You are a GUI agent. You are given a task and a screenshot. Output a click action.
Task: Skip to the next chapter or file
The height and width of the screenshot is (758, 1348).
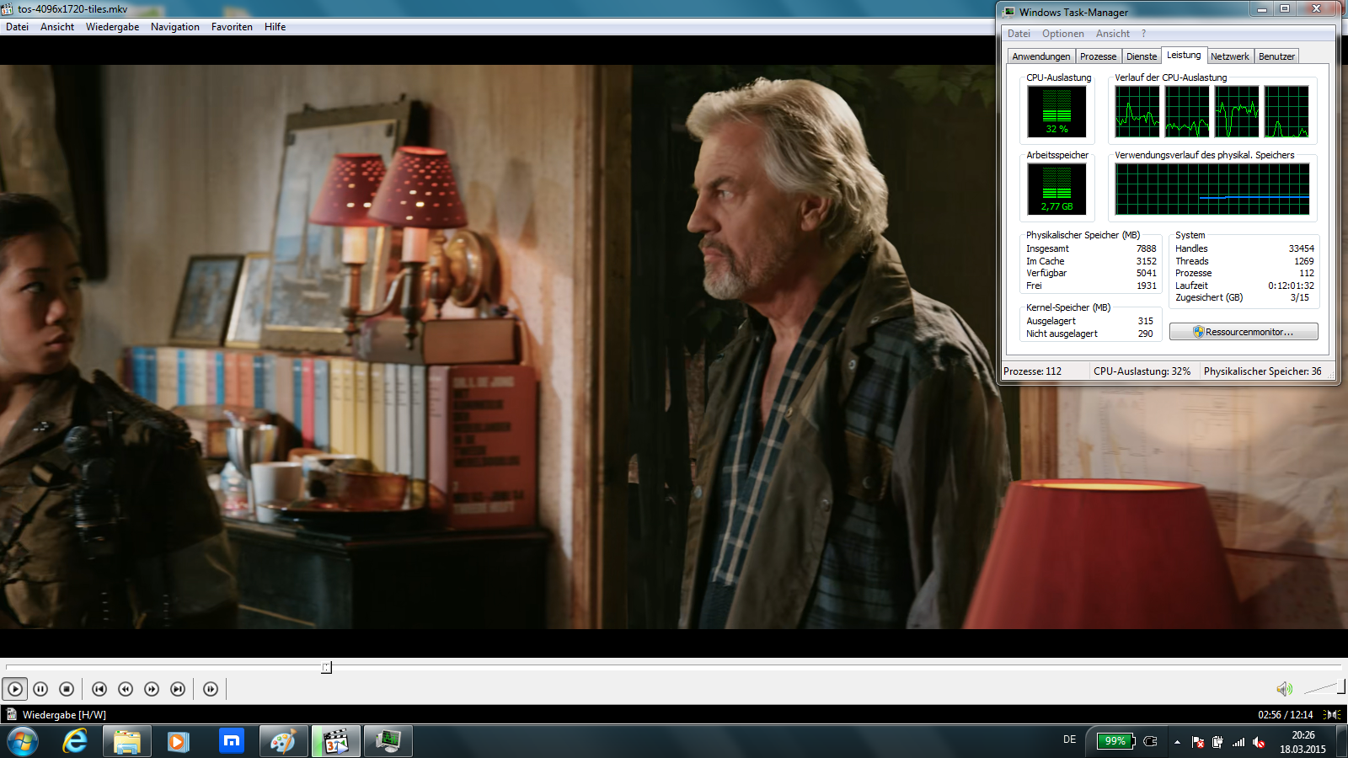pos(178,689)
